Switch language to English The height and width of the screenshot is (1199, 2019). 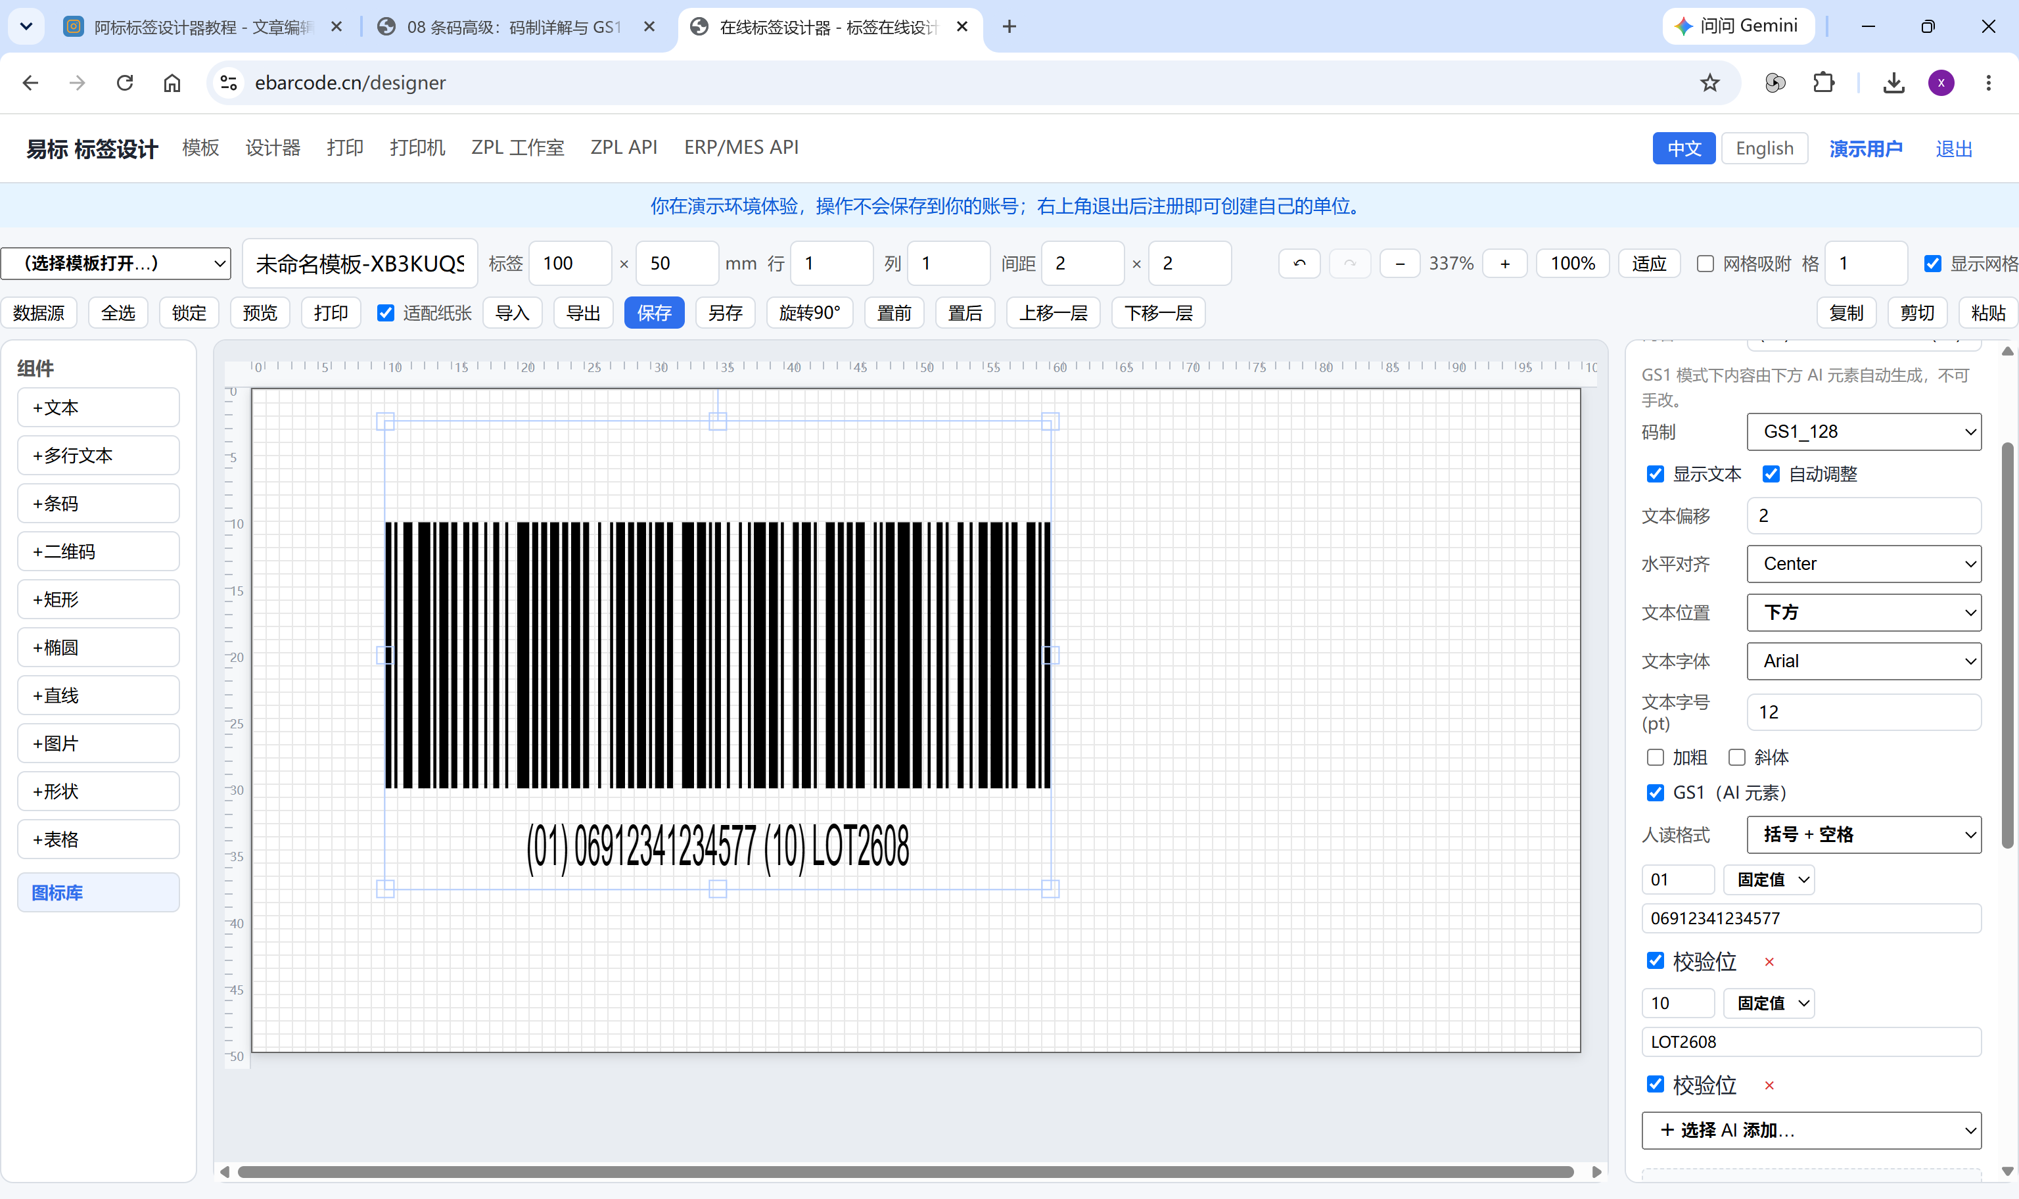pyautogui.click(x=1764, y=149)
